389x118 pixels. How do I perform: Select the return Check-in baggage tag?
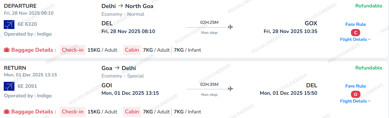click(x=73, y=112)
